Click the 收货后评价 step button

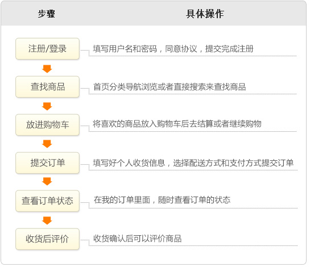coord(47,239)
